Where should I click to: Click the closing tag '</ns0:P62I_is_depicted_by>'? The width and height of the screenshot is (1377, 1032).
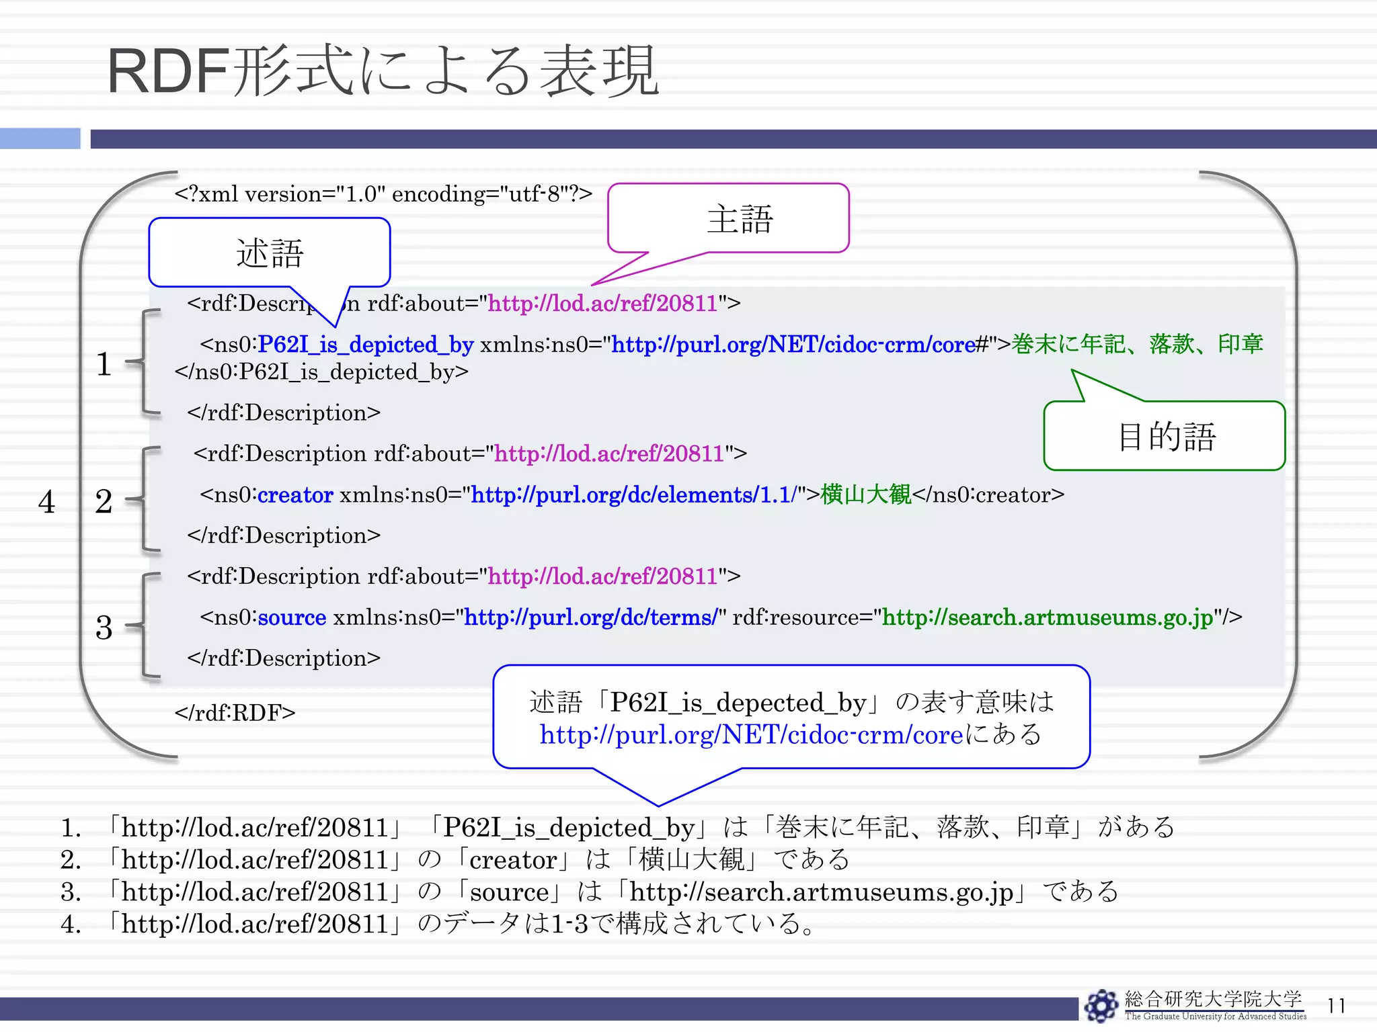[x=321, y=372]
